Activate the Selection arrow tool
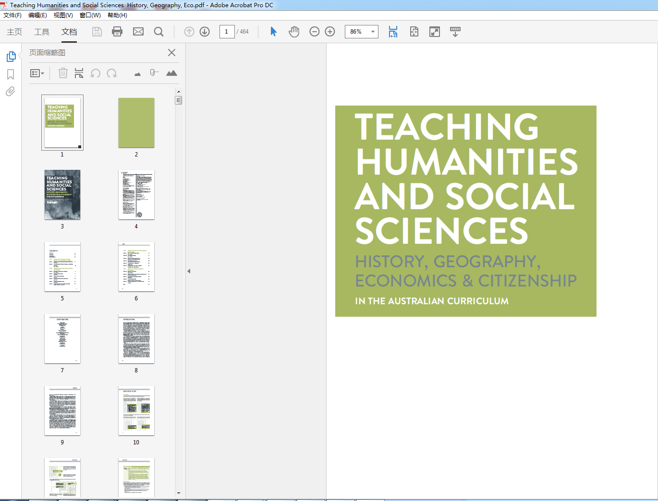The height and width of the screenshot is (501, 658). [x=273, y=32]
